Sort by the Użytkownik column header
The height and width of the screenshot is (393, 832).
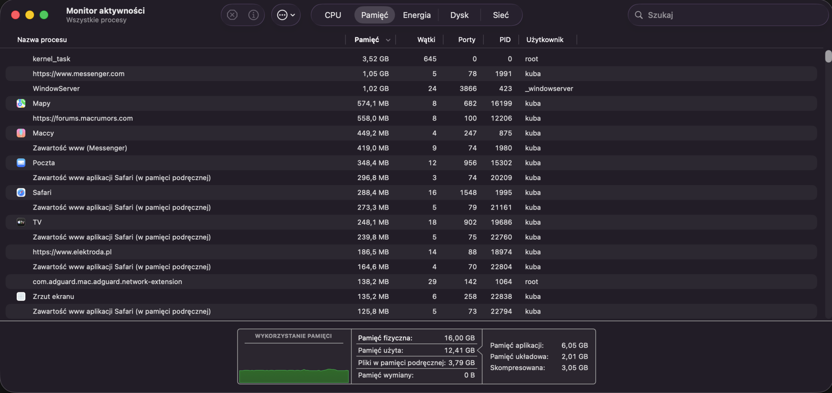pos(545,40)
